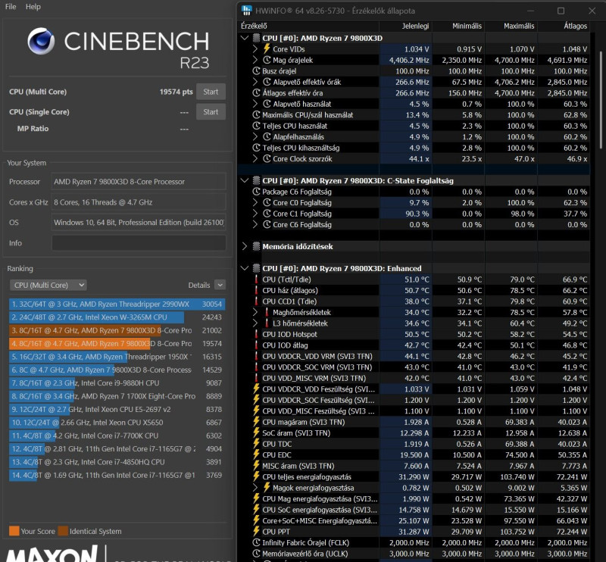Expand the Alapfelhasználás row

coord(255,137)
